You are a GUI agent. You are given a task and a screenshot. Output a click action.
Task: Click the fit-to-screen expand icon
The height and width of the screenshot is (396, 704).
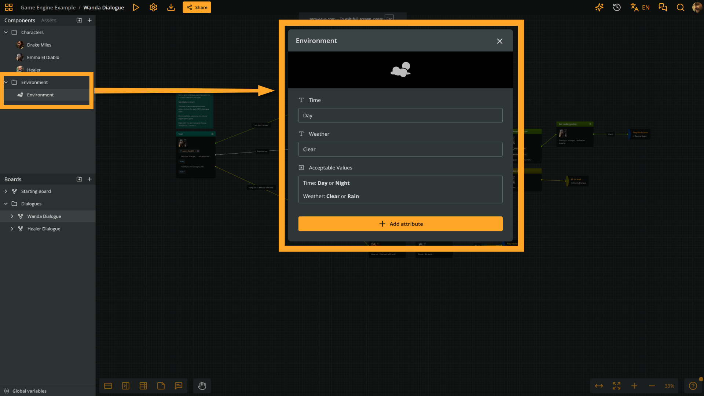click(616, 386)
